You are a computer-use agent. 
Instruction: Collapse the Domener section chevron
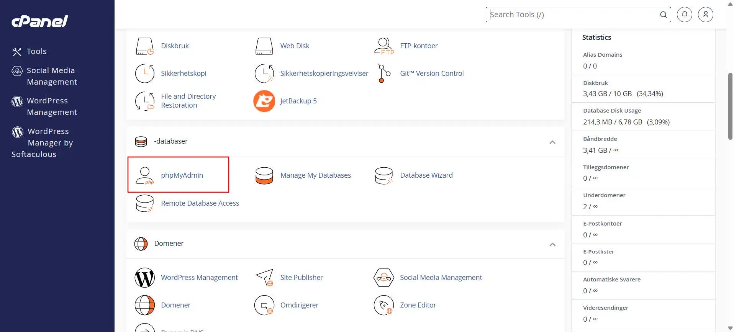pyautogui.click(x=552, y=244)
